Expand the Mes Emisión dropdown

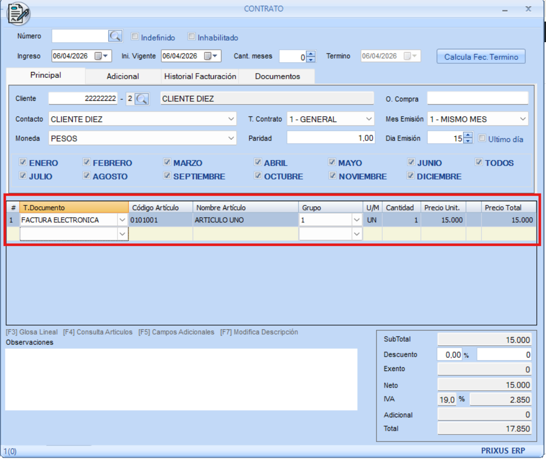pyautogui.click(x=523, y=119)
